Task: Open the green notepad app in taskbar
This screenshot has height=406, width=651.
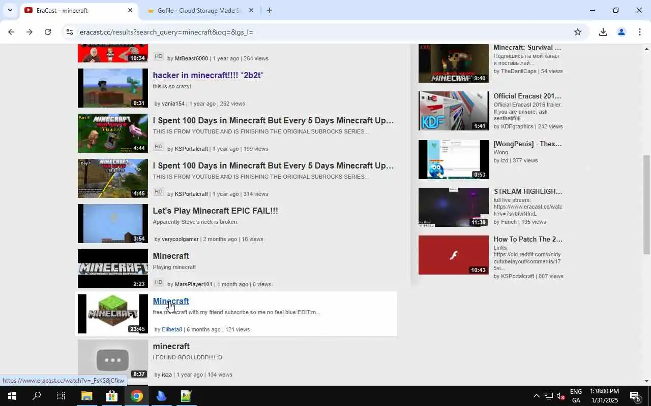Action: point(186,396)
